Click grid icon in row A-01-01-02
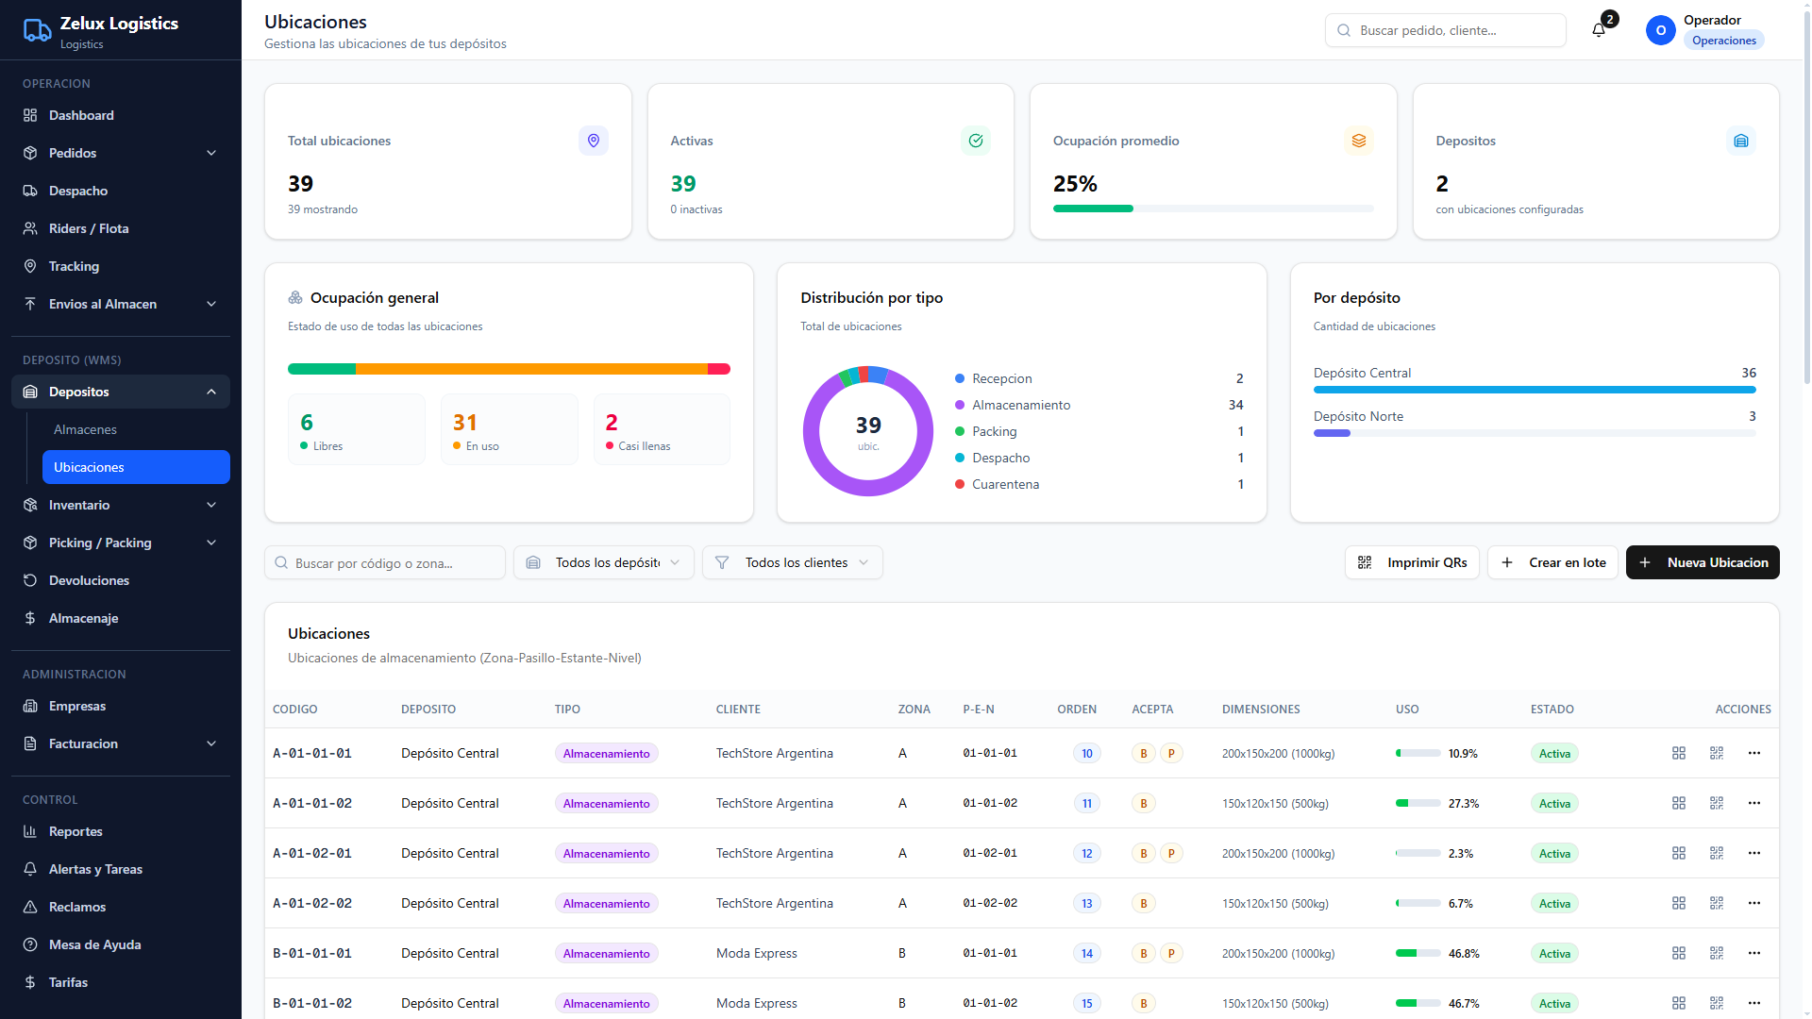 1679,803
